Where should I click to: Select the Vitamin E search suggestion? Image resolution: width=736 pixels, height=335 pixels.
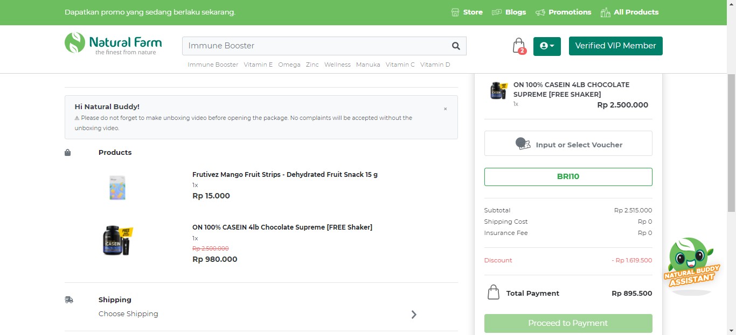[258, 65]
